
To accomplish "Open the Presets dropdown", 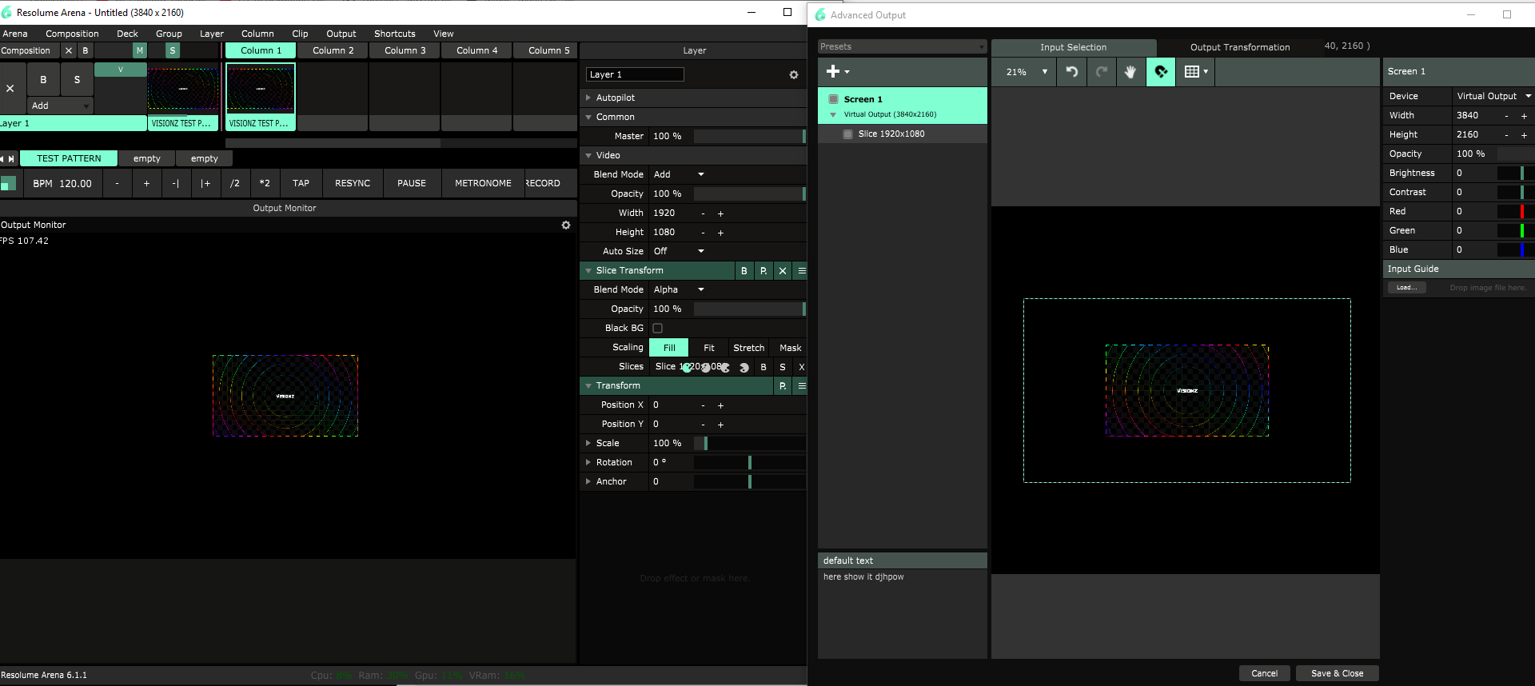I will (x=902, y=47).
